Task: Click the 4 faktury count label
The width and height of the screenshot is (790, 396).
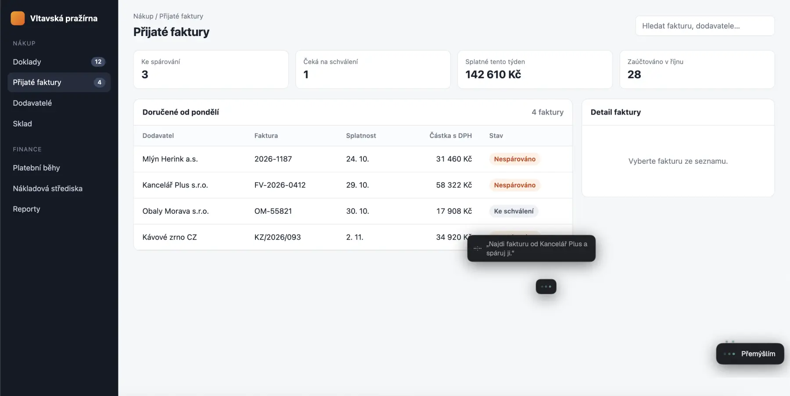Action: [547, 112]
